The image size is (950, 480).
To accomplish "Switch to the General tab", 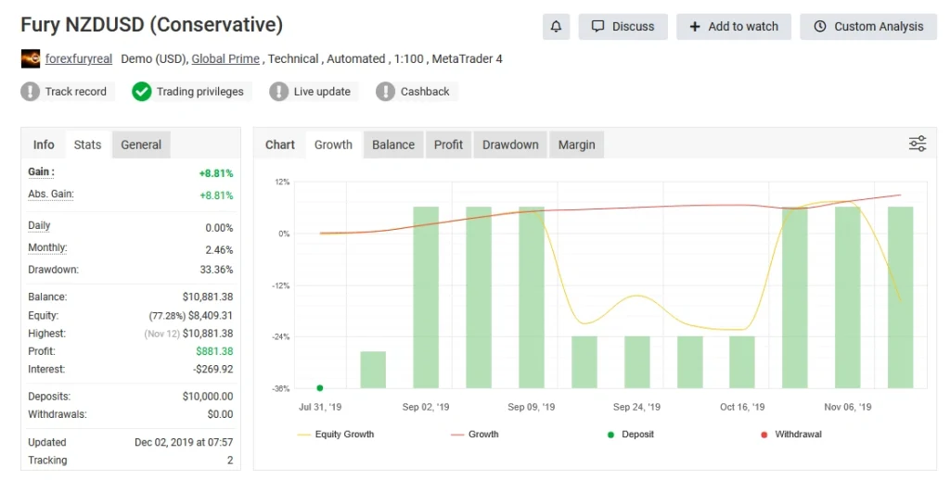I will pyautogui.click(x=141, y=145).
